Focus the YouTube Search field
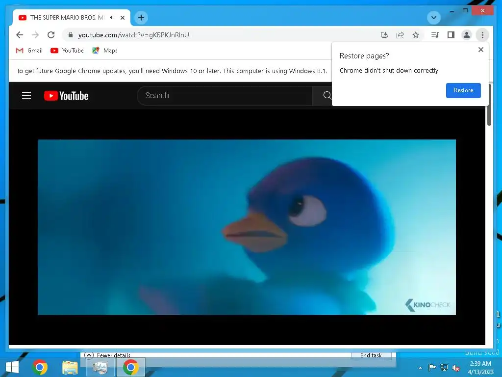 click(225, 96)
